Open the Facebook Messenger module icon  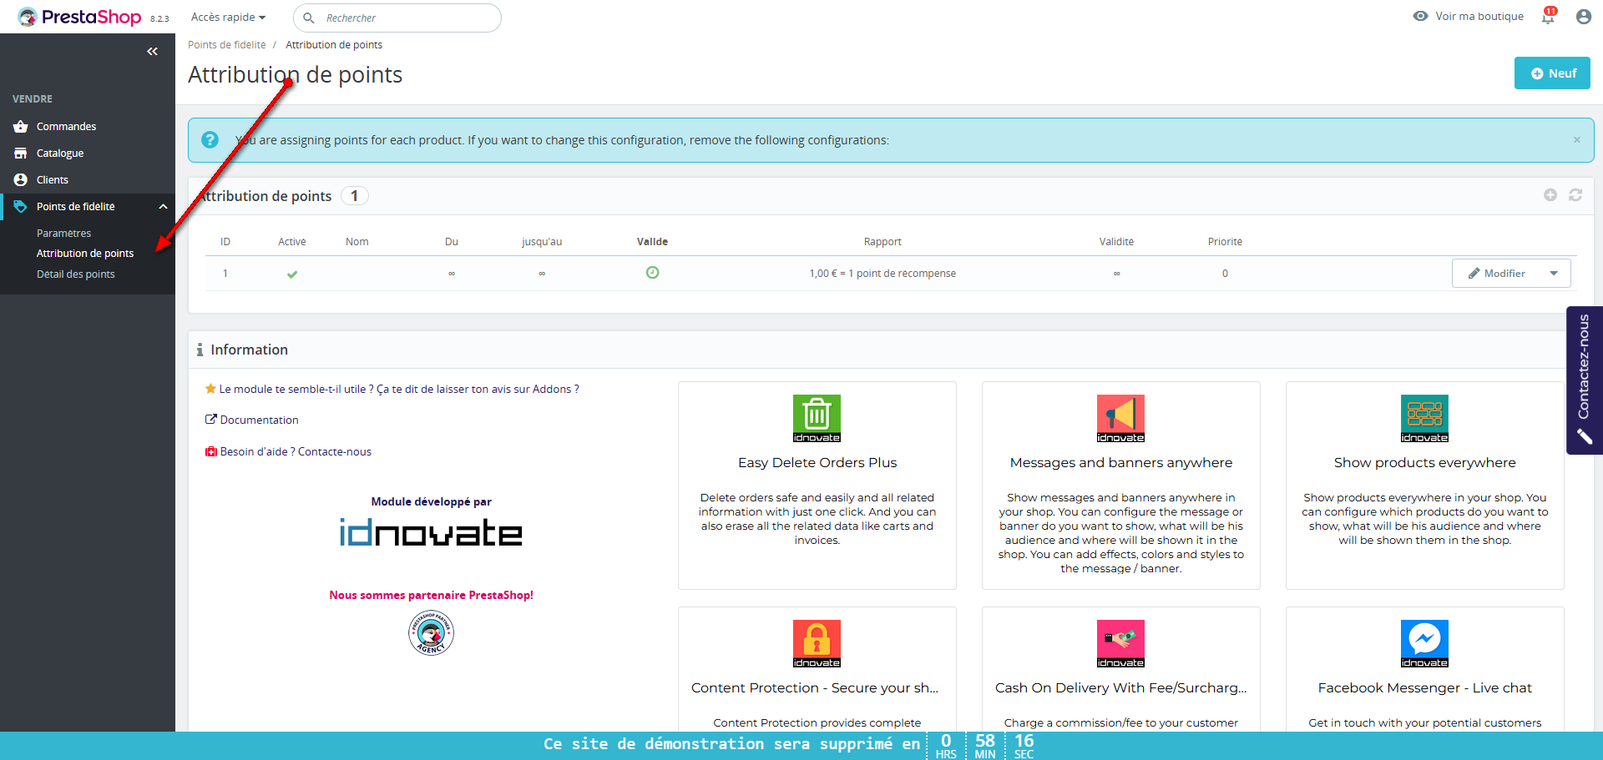coord(1424,643)
